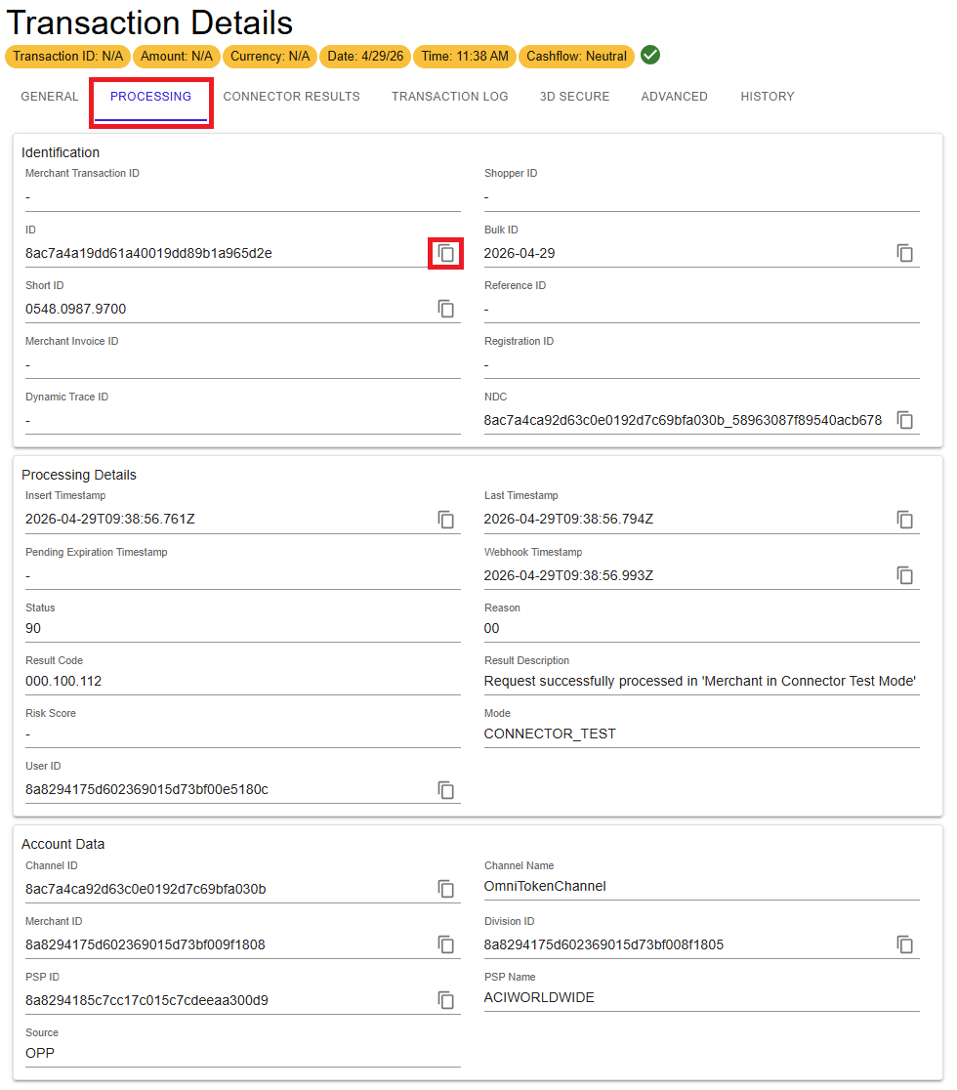Copy the Insert Timestamp
The image size is (957, 1090).
click(x=445, y=520)
